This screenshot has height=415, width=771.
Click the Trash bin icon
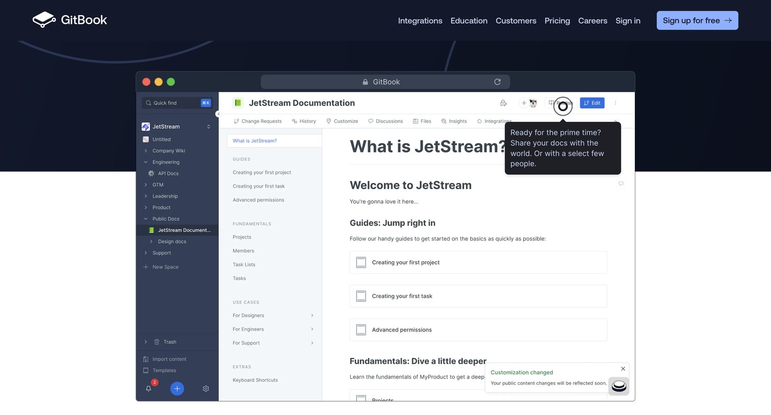click(157, 342)
